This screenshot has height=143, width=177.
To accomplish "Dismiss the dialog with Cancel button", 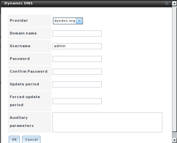I will 31,139.
